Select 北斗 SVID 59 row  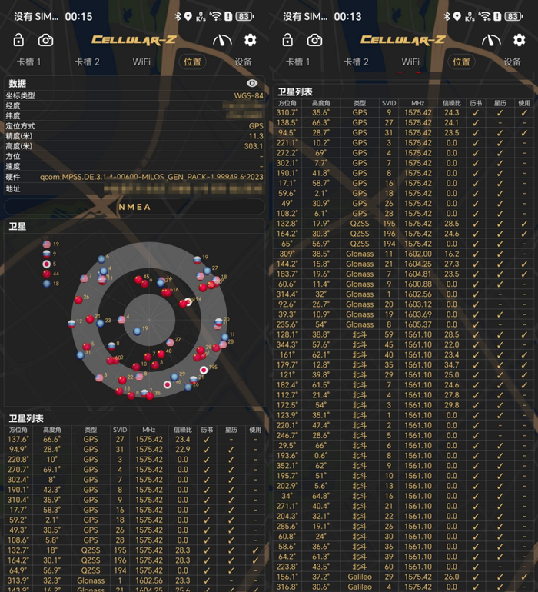[403, 334]
